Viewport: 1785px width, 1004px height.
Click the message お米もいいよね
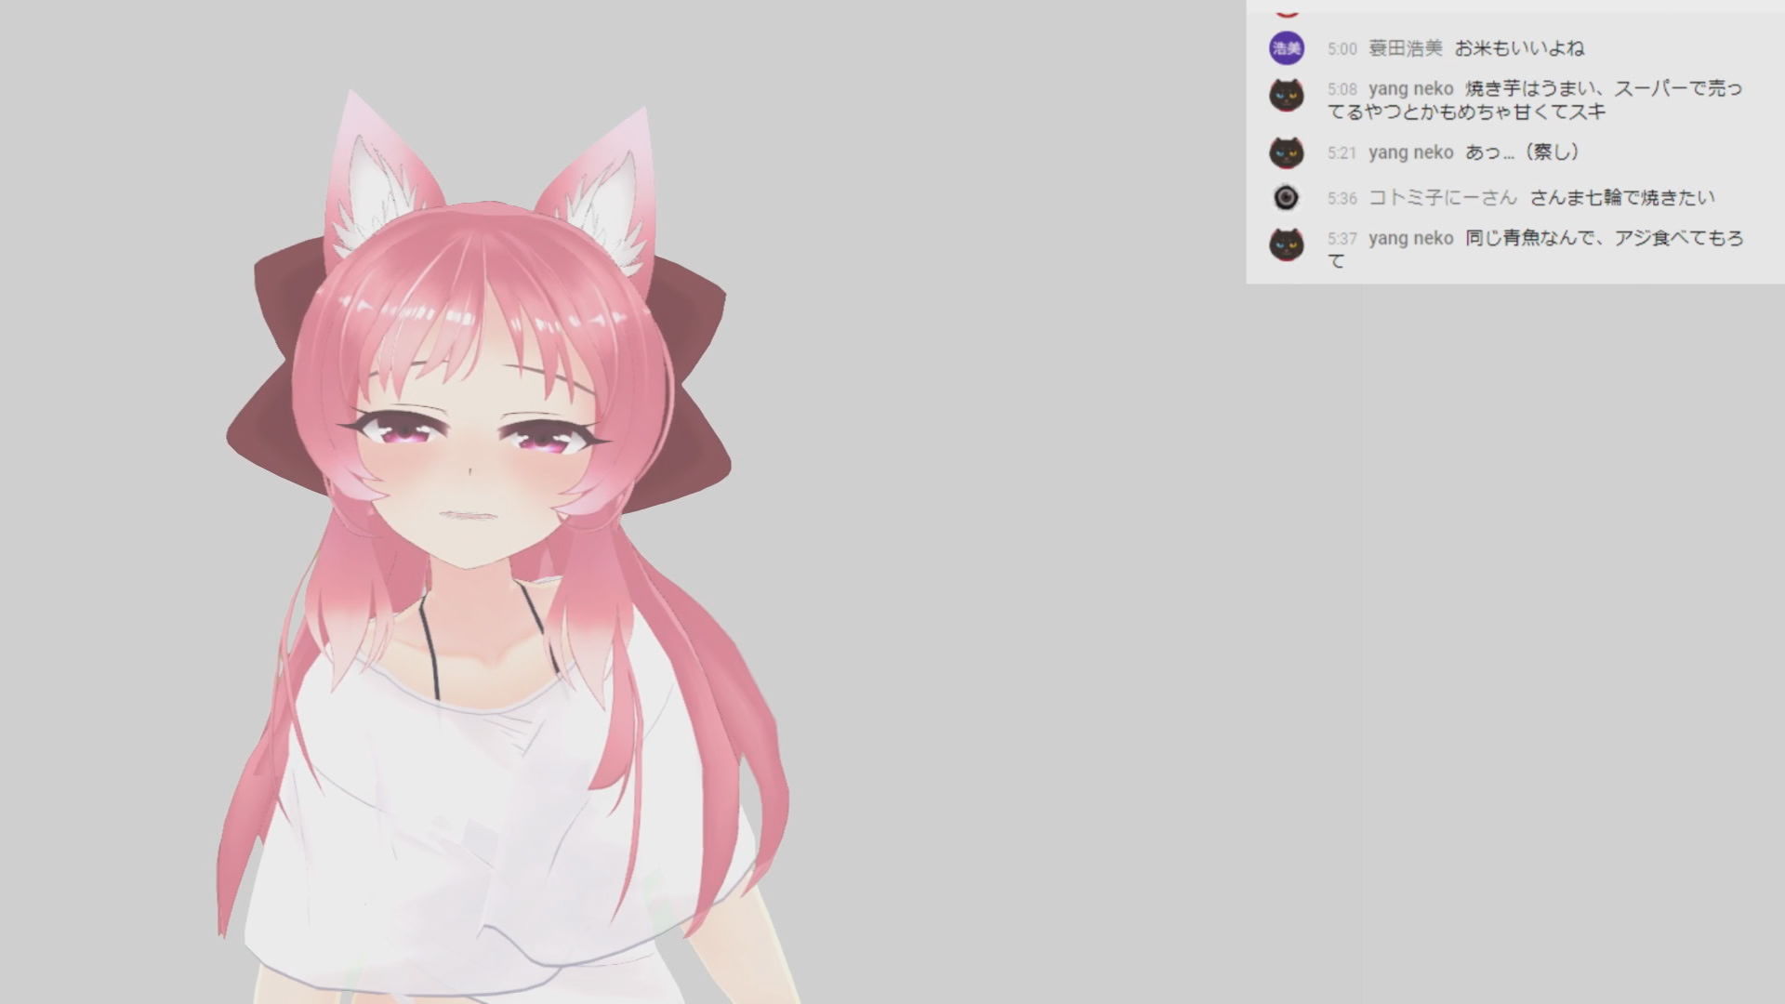point(1519,48)
